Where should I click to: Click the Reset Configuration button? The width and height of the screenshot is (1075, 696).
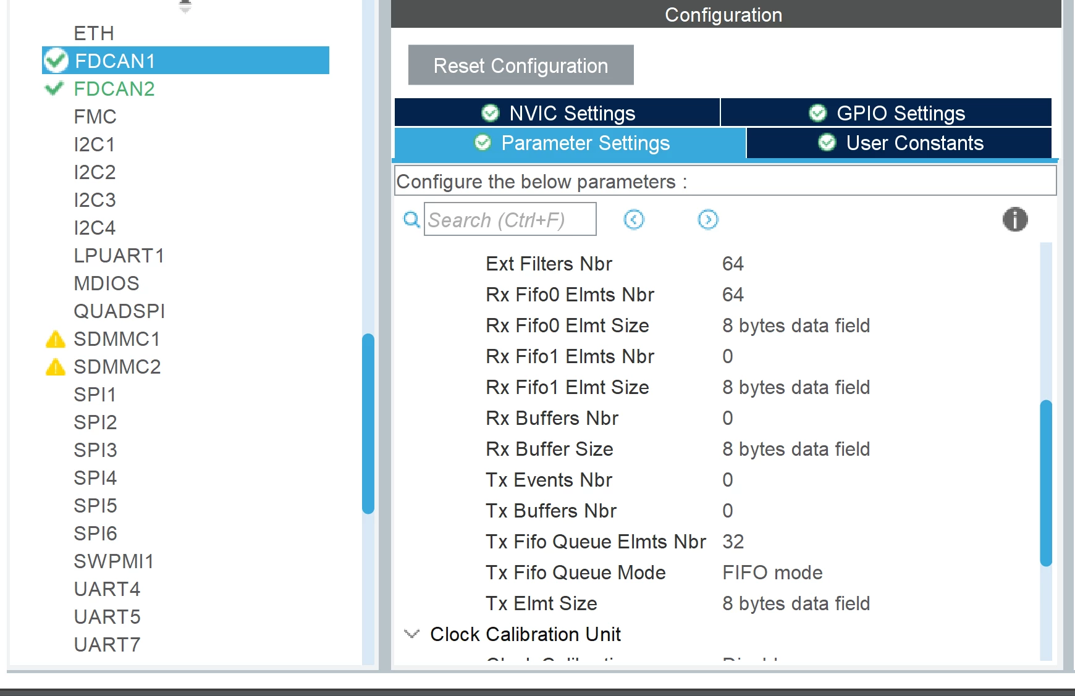[x=521, y=65]
